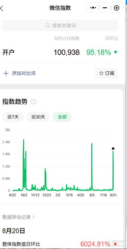The width and height of the screenshot is (127, 249).
Task: Close the mini program via circle target icon
Action: pyautogui.click(x=117, y=8)
